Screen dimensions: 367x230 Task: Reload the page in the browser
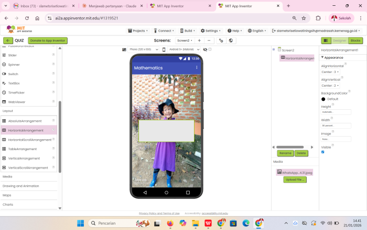point(27,18)
